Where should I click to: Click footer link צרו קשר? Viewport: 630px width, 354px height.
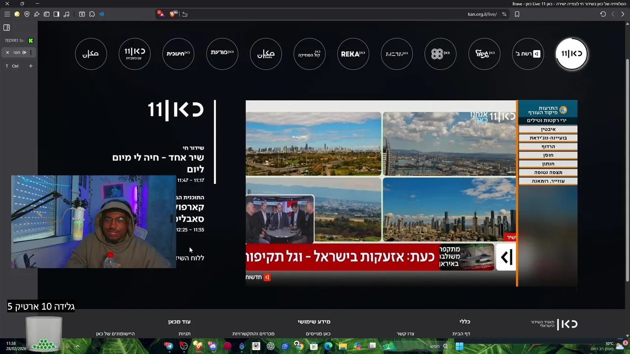click(406, 334)
